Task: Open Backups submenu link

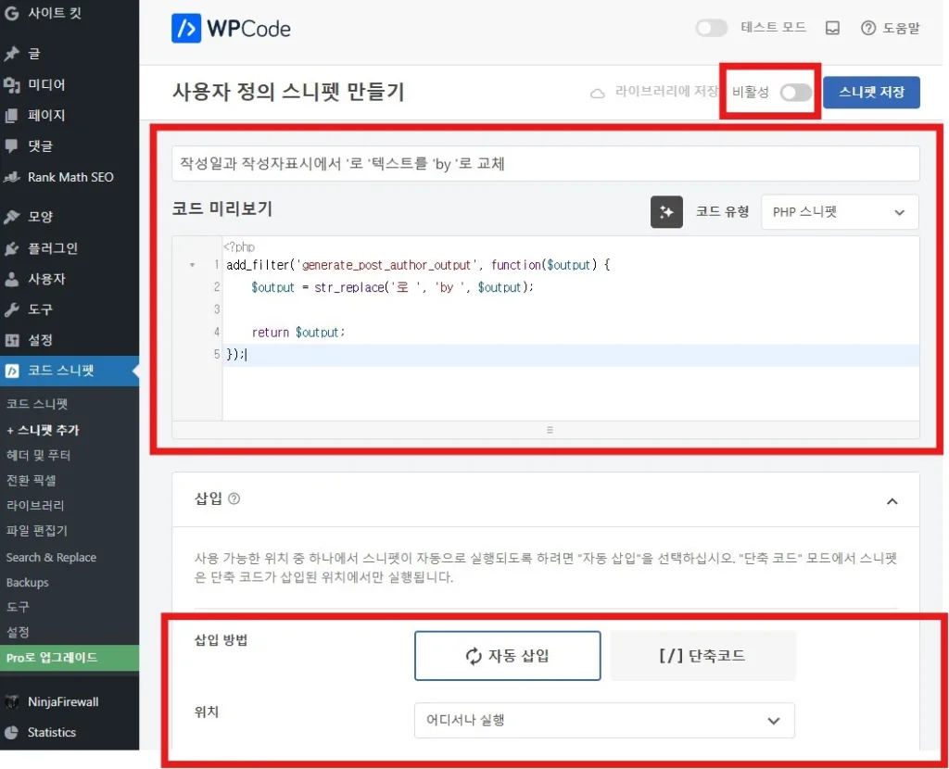Action: 27,583
